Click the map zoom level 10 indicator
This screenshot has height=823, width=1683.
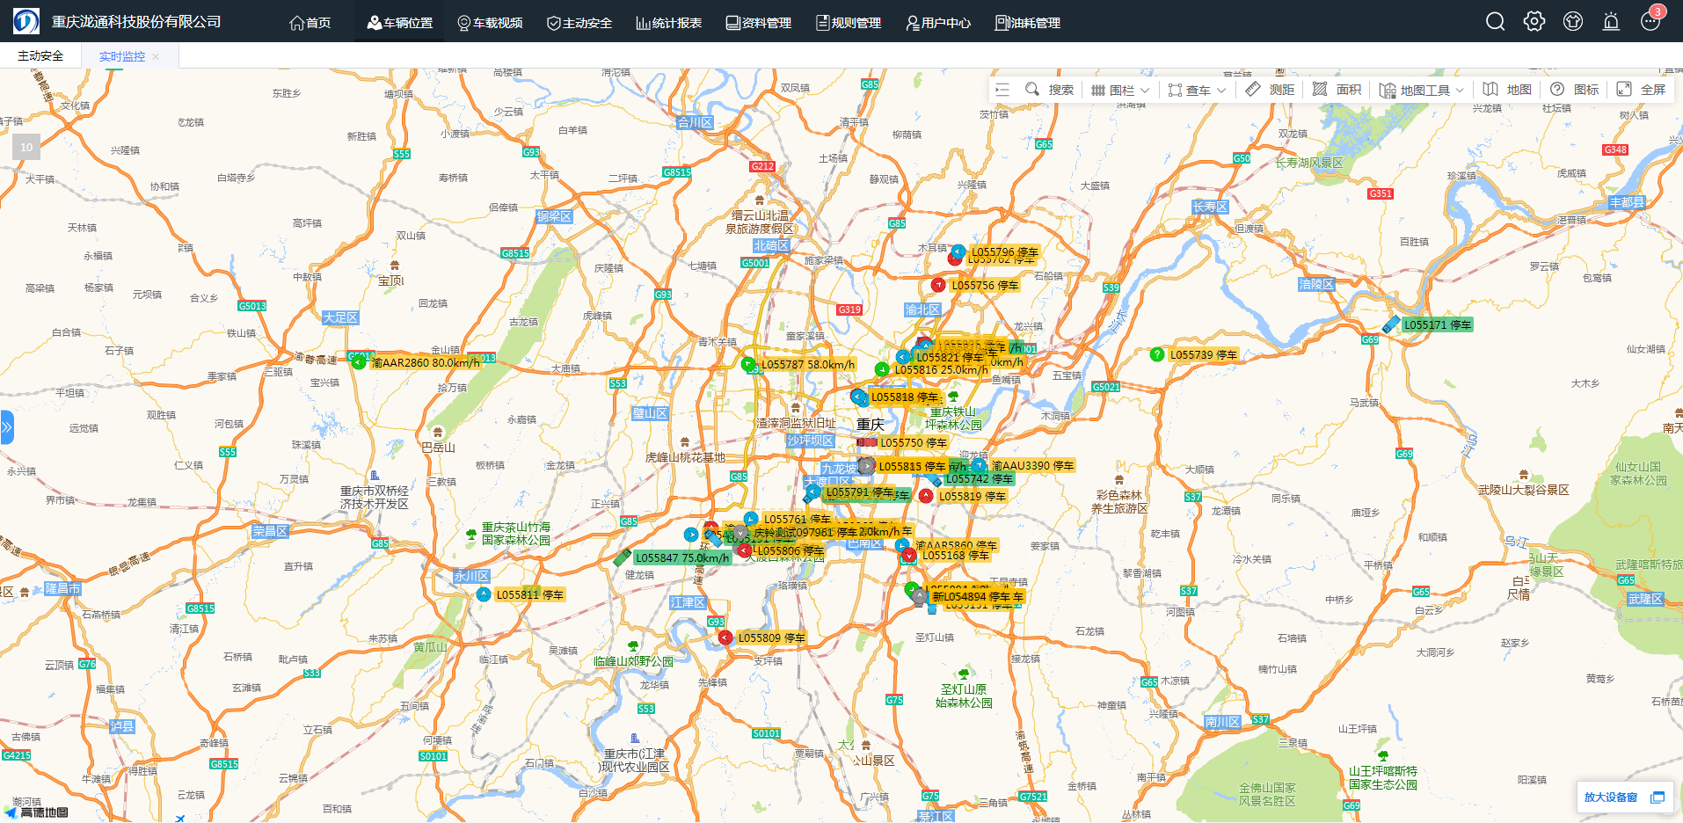pyautogui.click(x=26, y=148)
